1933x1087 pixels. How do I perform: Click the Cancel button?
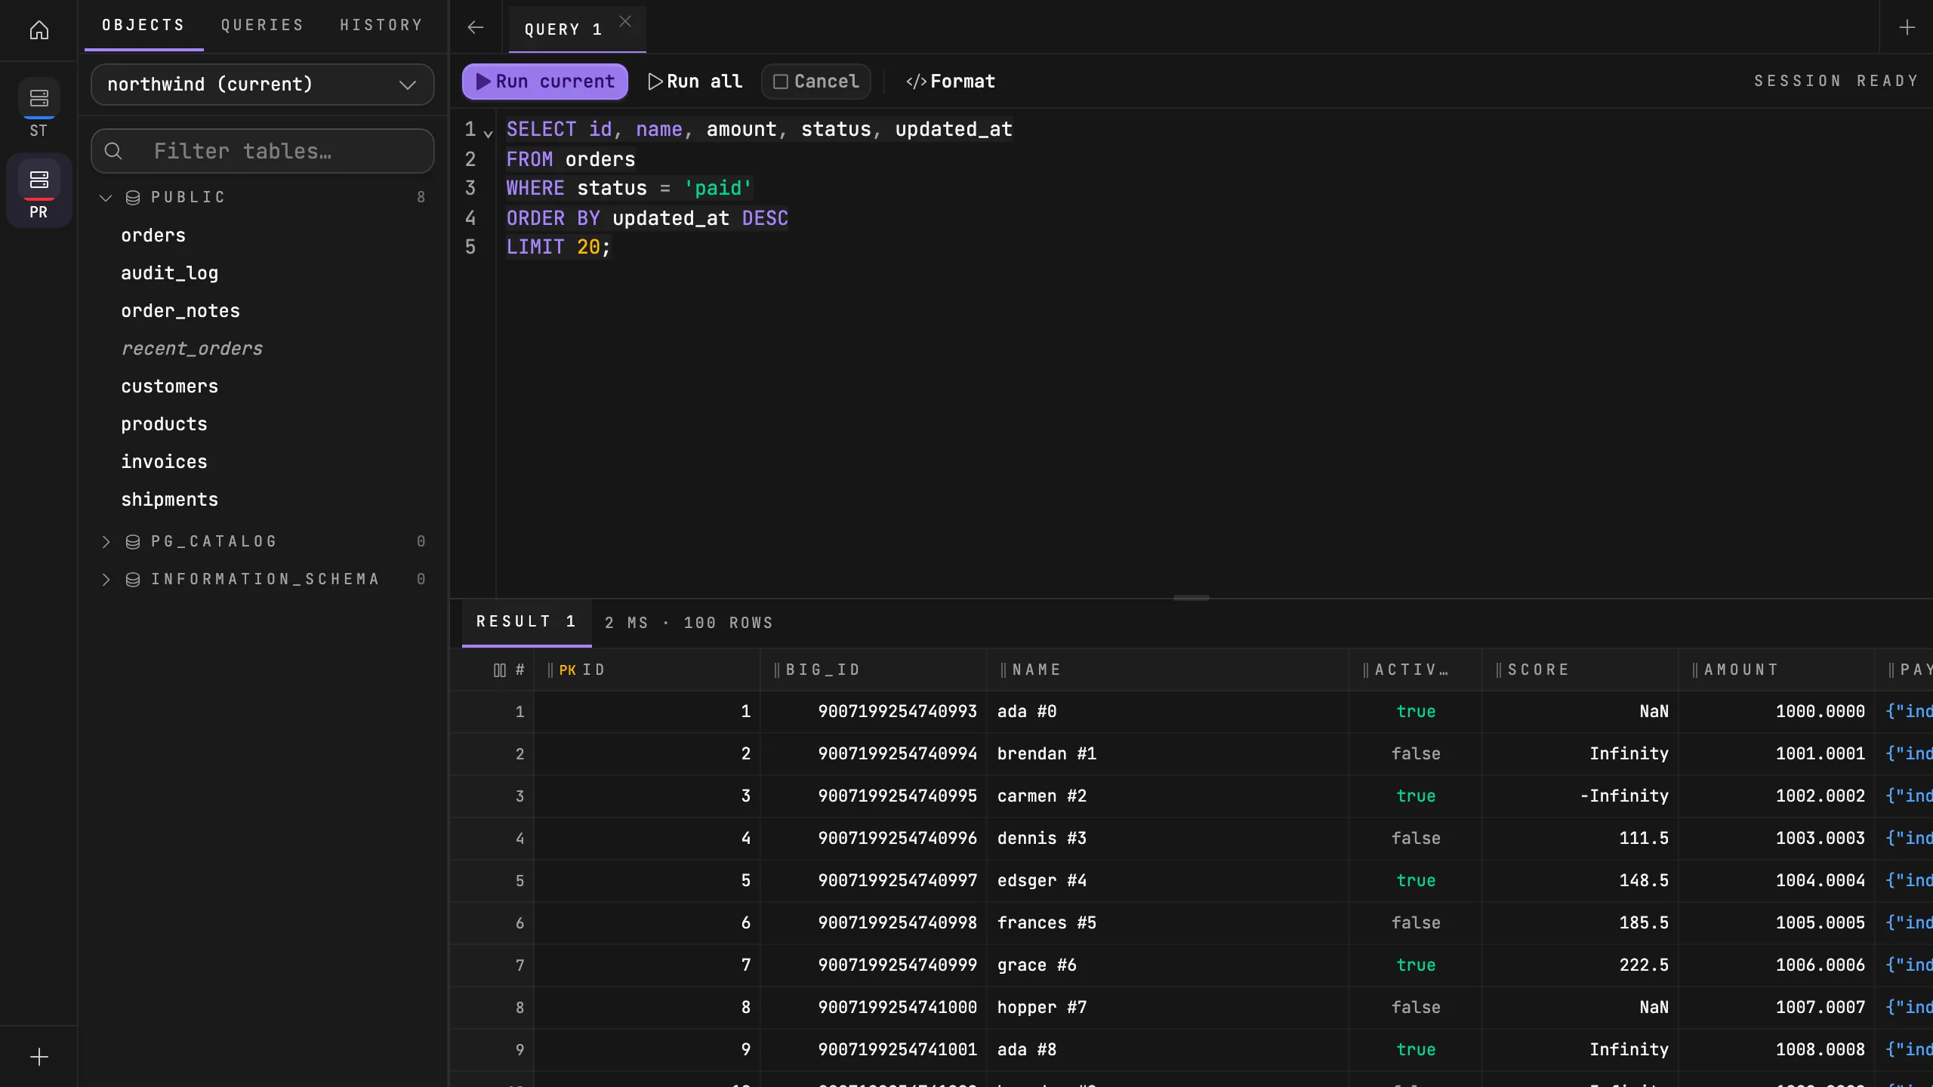(816, 82)
